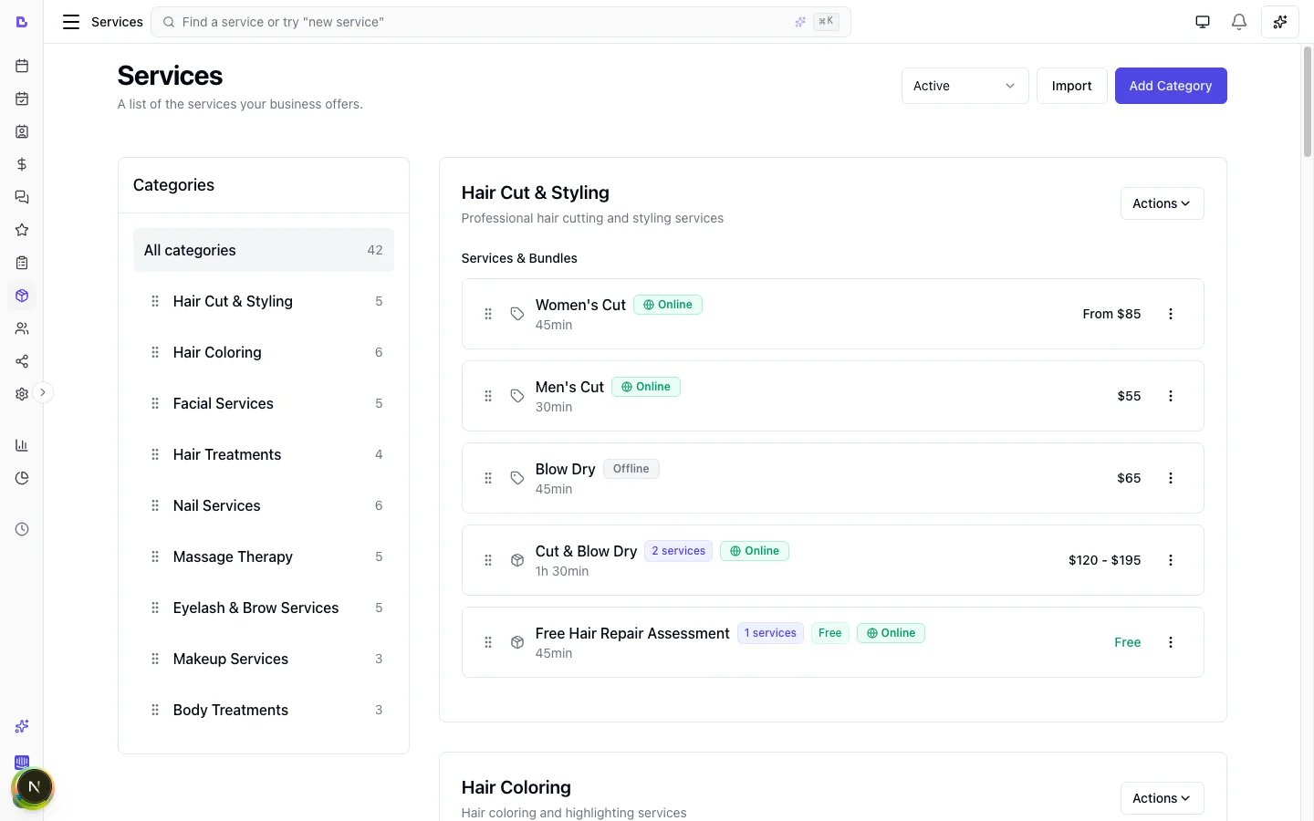Click the drag handle beside Hair Coloring category
This screenshot has width=1314, height=821.
coord(154,352)
